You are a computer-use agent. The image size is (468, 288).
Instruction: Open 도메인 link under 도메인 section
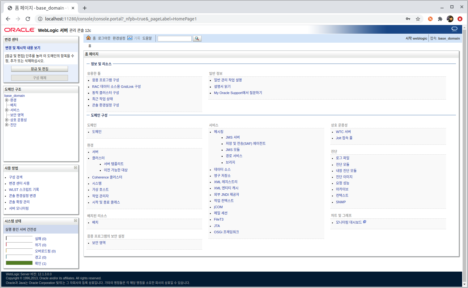point(97,132)
